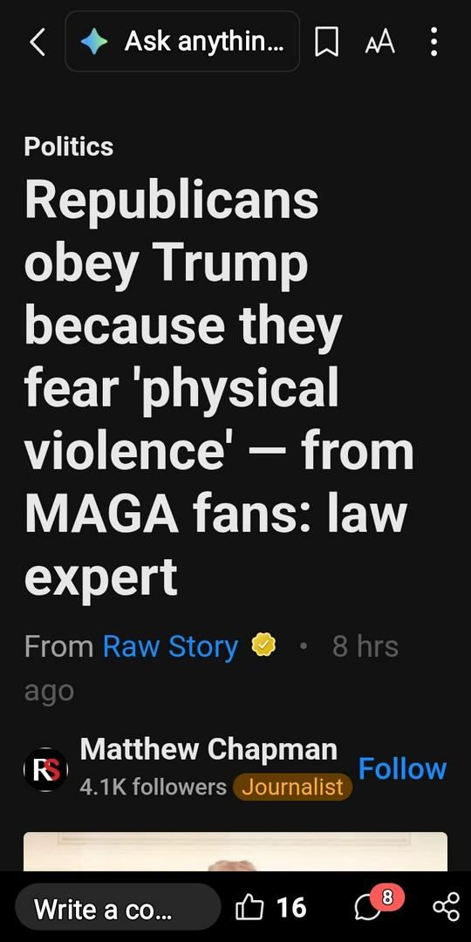Bookmark this article

(327, 43)
